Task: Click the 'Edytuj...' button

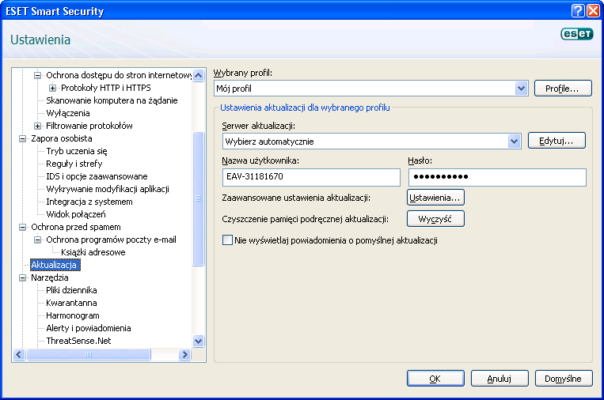Action: coord(557,141)
